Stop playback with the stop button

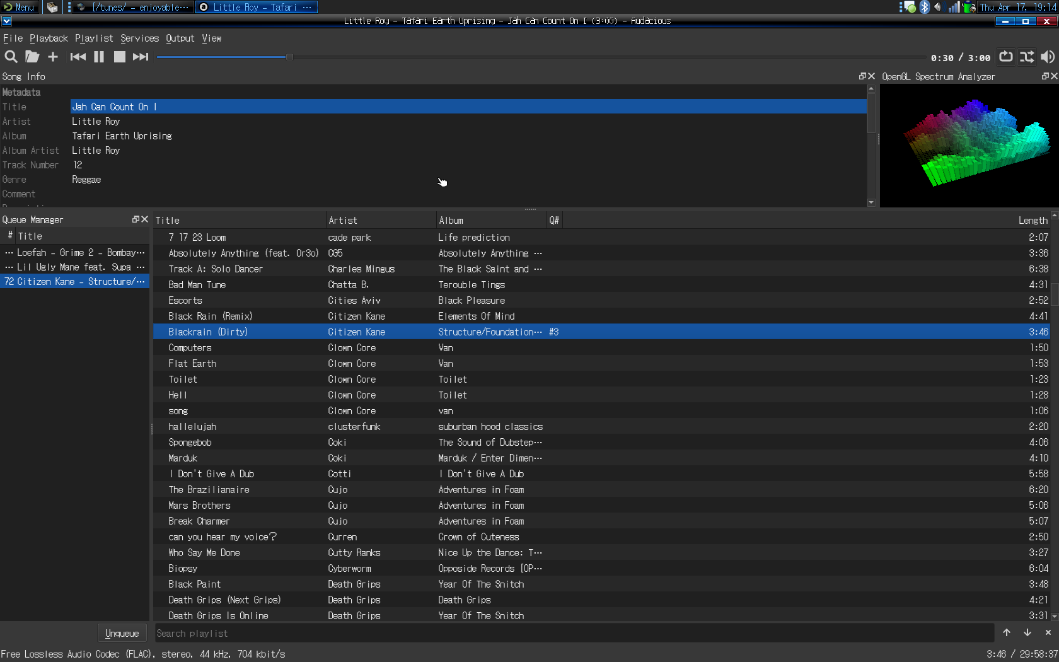(119, 57)
